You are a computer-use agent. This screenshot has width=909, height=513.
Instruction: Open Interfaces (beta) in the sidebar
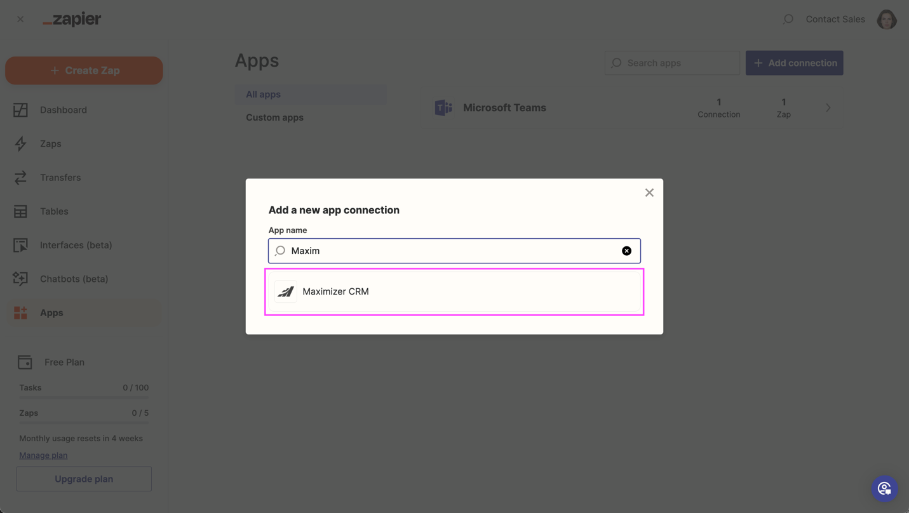point(74,244)
